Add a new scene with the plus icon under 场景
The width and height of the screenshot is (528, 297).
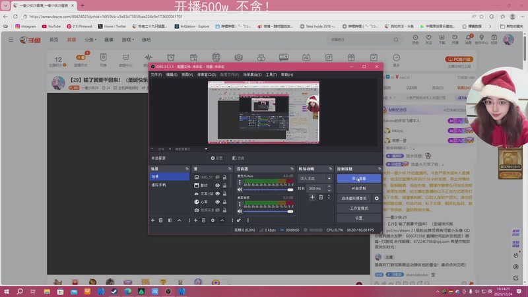tap(152, 220)
